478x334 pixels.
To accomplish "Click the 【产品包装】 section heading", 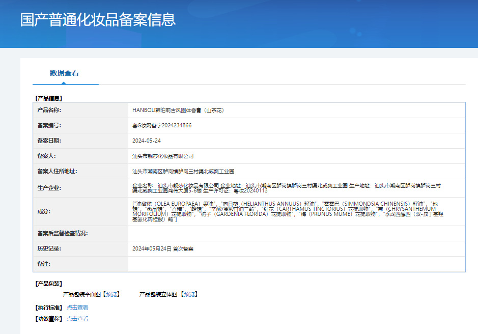I will pos(48,284).
